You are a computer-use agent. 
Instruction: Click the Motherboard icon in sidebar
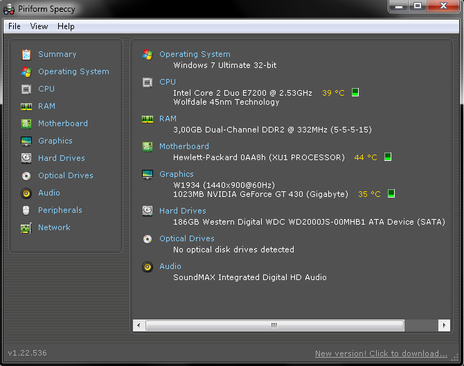(26, 124)
